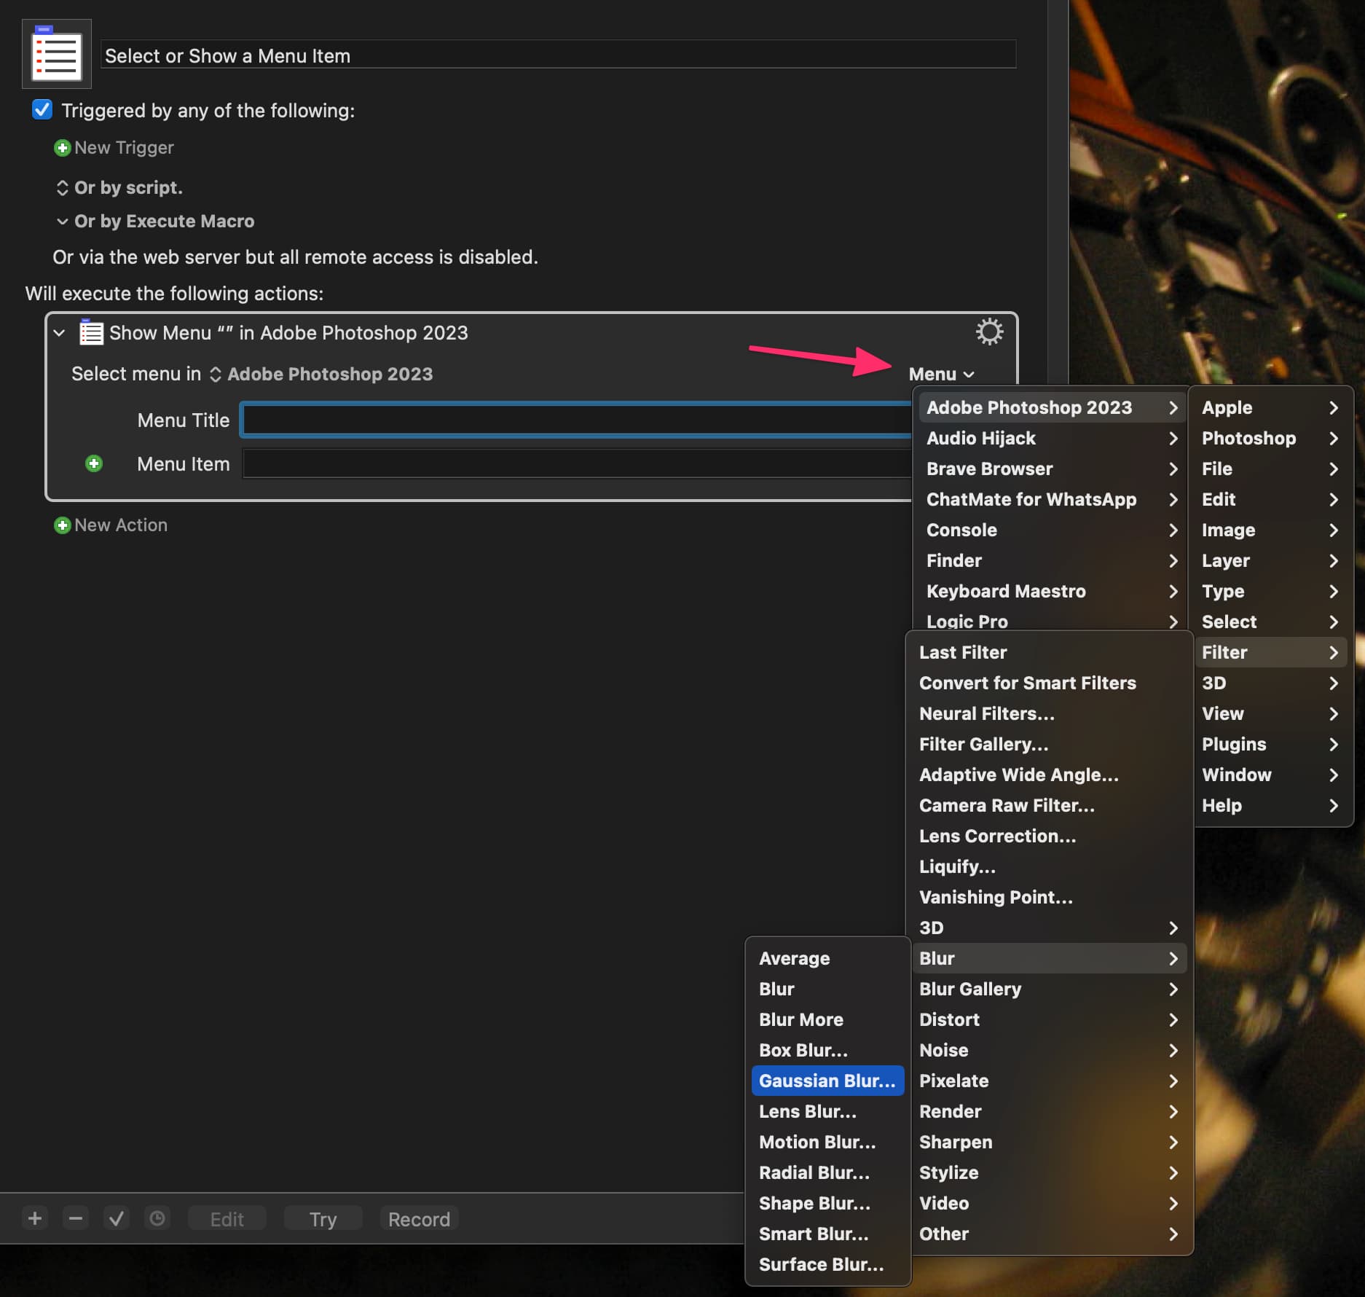Screen dimensions: 1365x1297
Task: Choose Liquify… item
Action: [1049, 866]
